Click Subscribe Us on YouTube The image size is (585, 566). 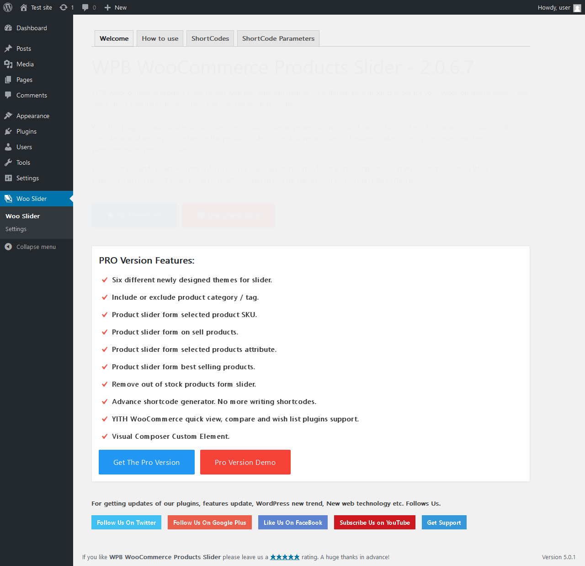375,523
